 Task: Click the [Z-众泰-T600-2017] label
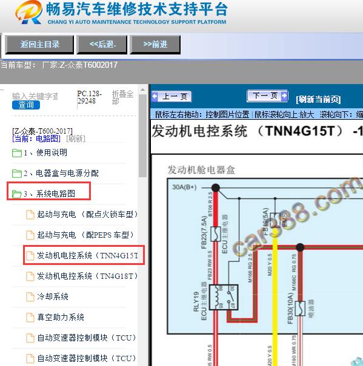click(42, 131)
